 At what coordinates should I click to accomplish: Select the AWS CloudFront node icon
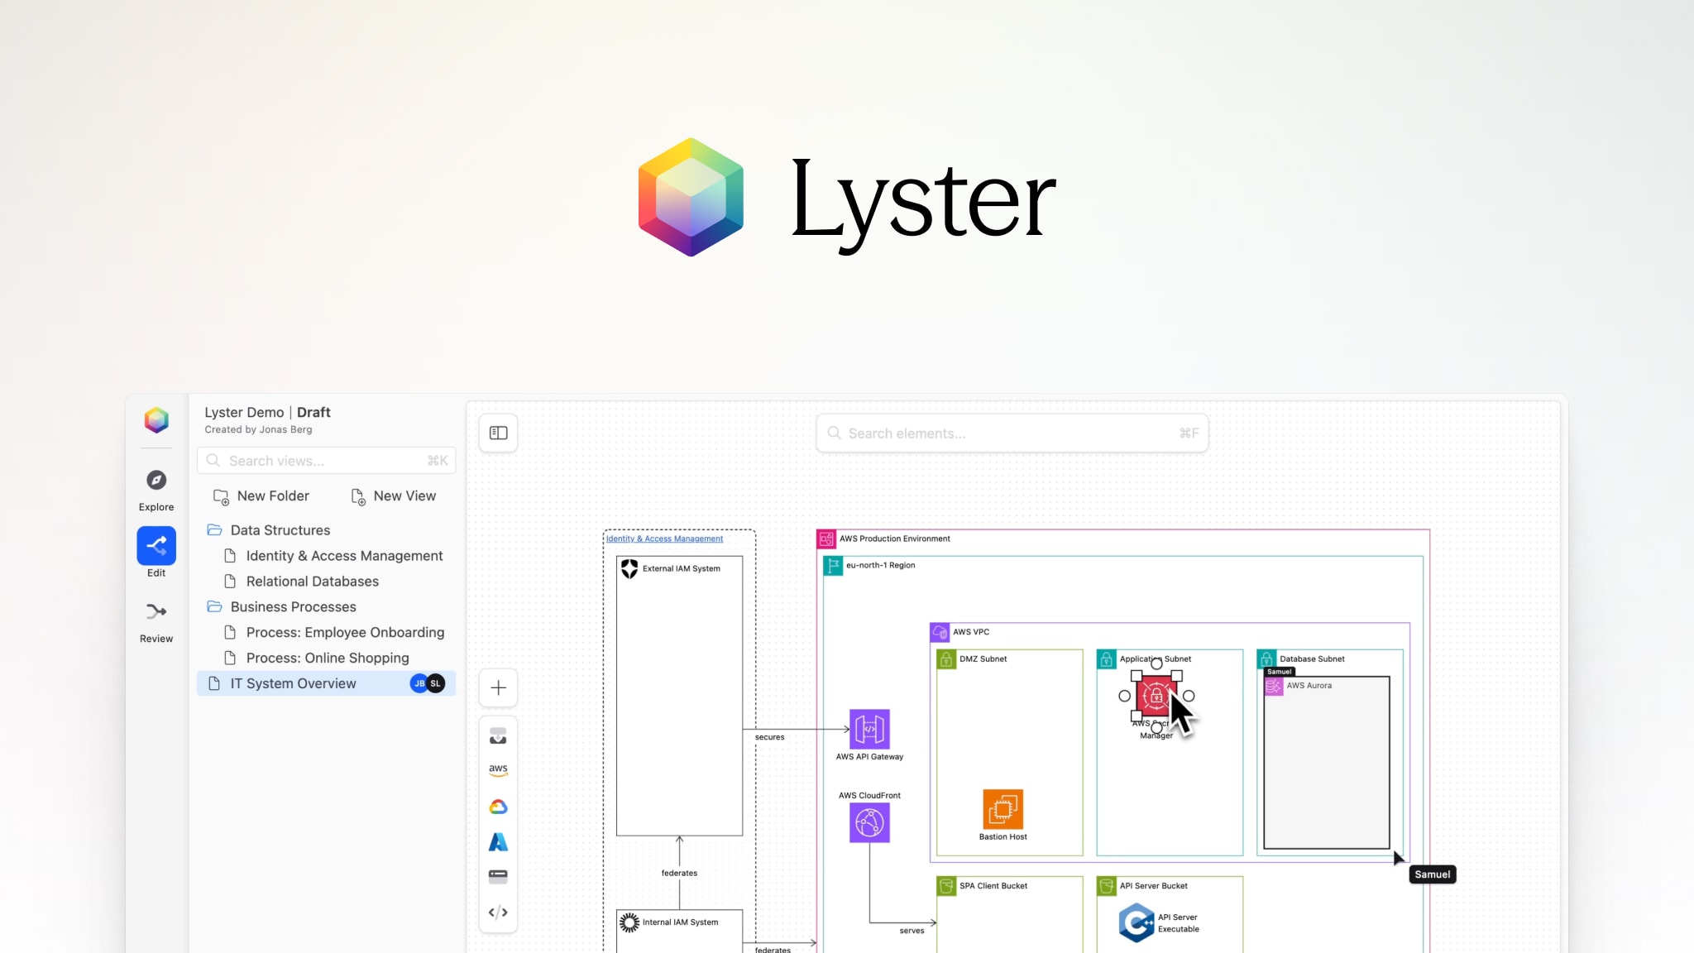tap(869, 822)
